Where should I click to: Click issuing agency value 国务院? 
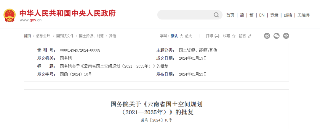click(66, 58)
